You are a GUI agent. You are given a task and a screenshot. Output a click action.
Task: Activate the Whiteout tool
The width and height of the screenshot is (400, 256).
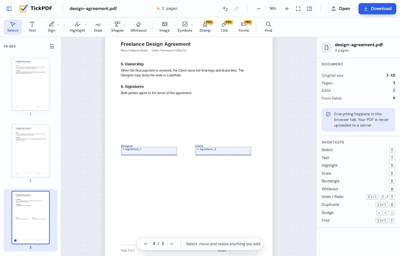coord(138,27)
